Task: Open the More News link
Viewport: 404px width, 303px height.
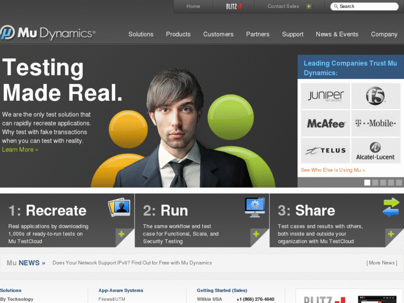Action: point(382,263)
